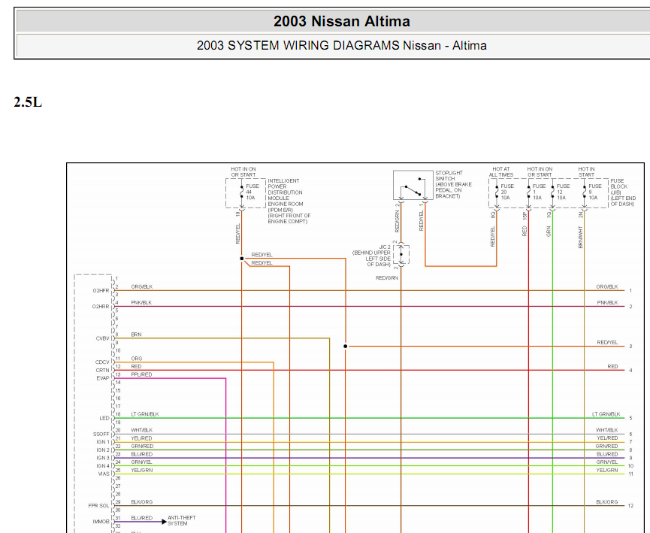Click the "ORG" wire label at pin 11
The image size is (650, 533).
(136, 359)
